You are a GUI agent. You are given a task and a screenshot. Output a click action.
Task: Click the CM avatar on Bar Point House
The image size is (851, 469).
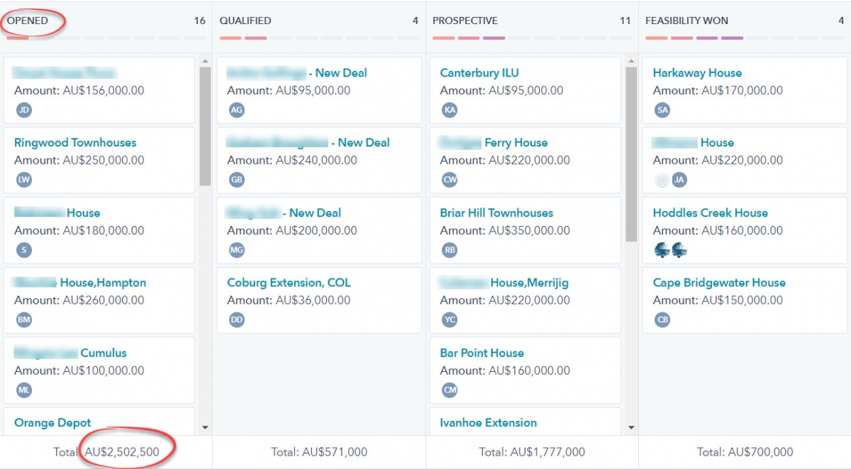pos(449,389)
